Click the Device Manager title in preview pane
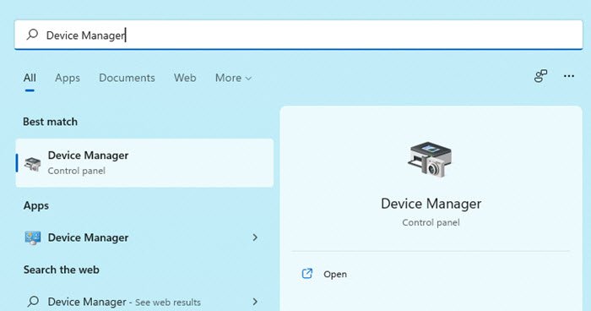591x311 pixels. [431, 204]
